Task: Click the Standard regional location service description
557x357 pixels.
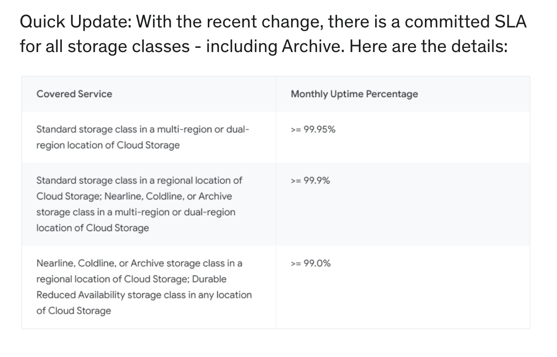Action: coord(139,204)
